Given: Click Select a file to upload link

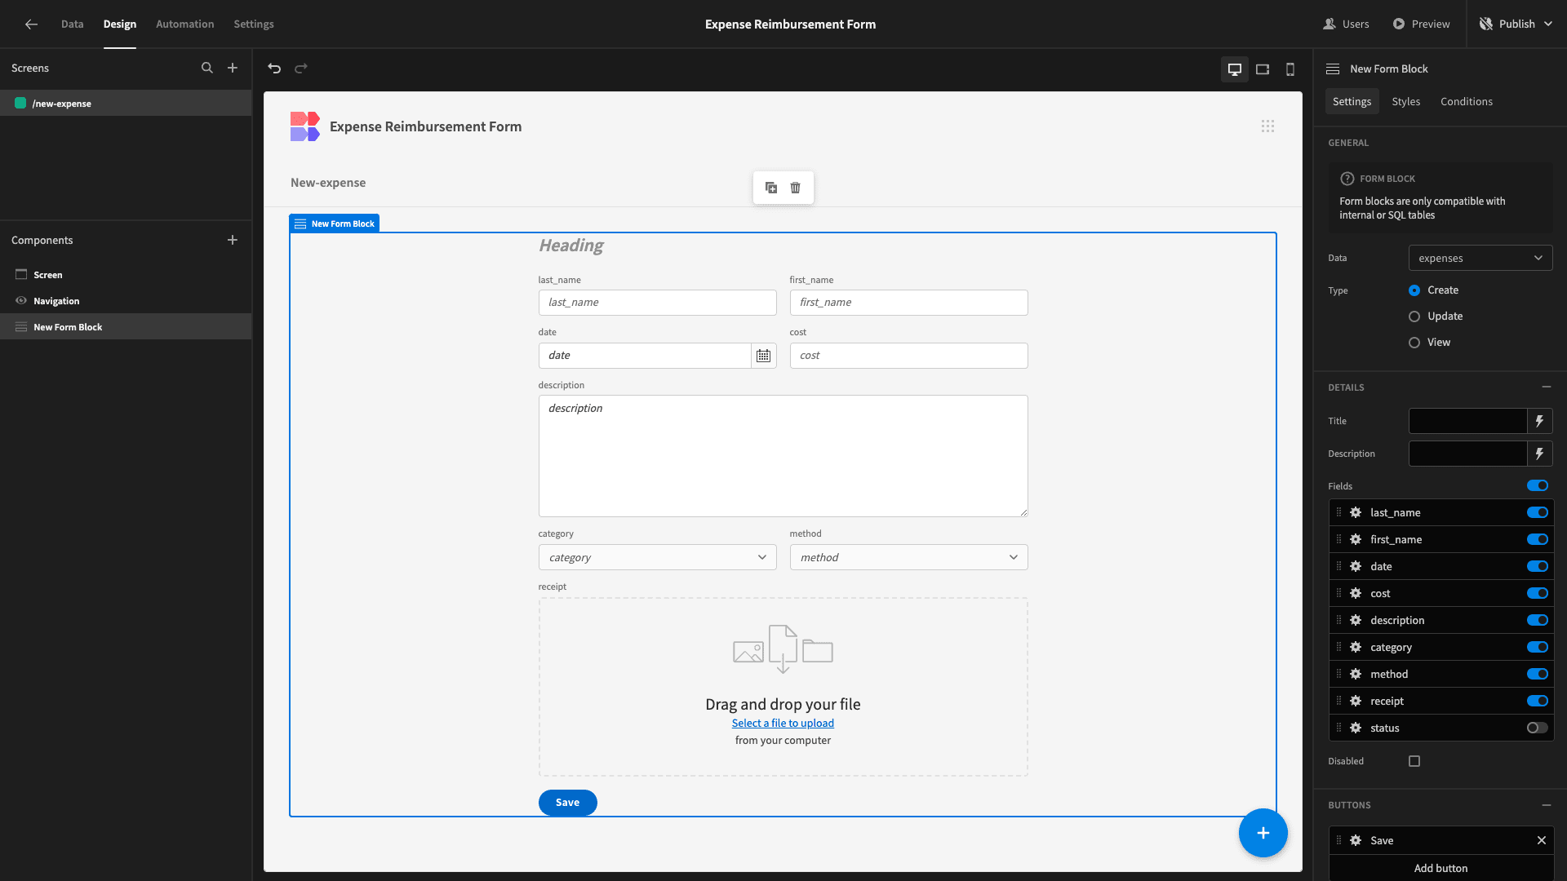Looking at the screenshot, I should pyautogui.click(x=783, y=723).
